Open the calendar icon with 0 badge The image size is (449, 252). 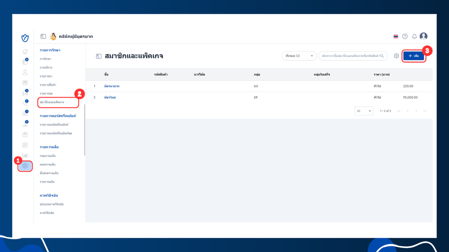click(25, 62)
